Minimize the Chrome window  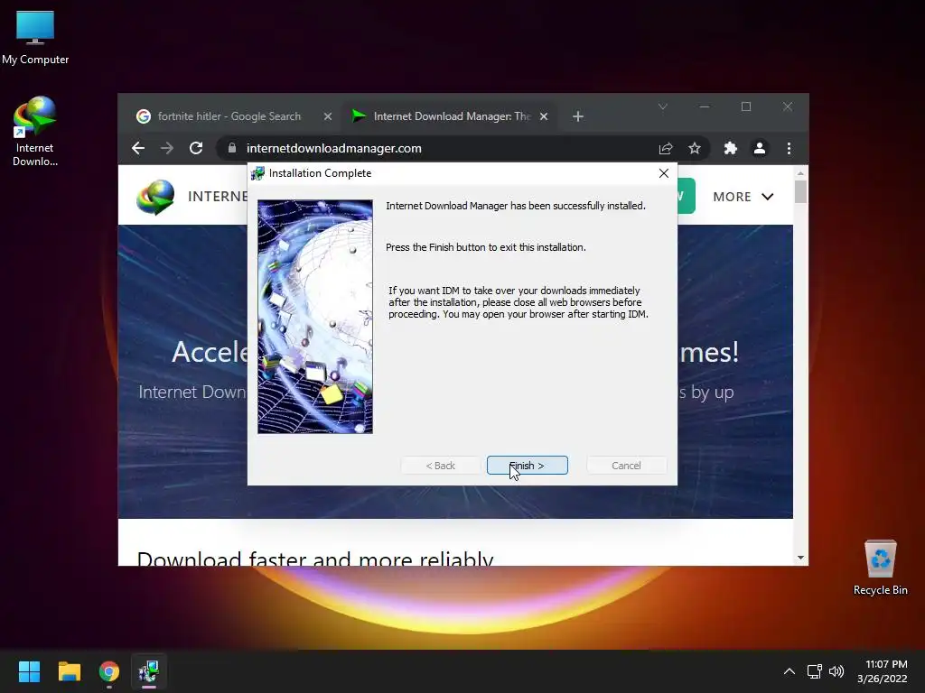705,106
